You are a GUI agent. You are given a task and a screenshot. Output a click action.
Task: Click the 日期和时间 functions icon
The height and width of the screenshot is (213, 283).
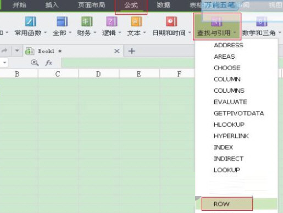tap(171, 21)
